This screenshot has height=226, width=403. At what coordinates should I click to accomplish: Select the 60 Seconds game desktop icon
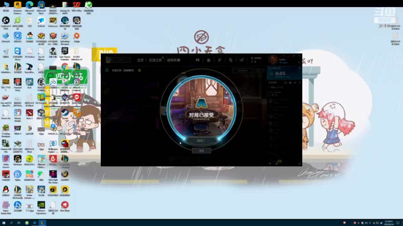(41, 98)
